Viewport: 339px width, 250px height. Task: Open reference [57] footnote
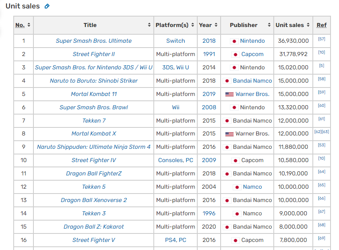322,39
